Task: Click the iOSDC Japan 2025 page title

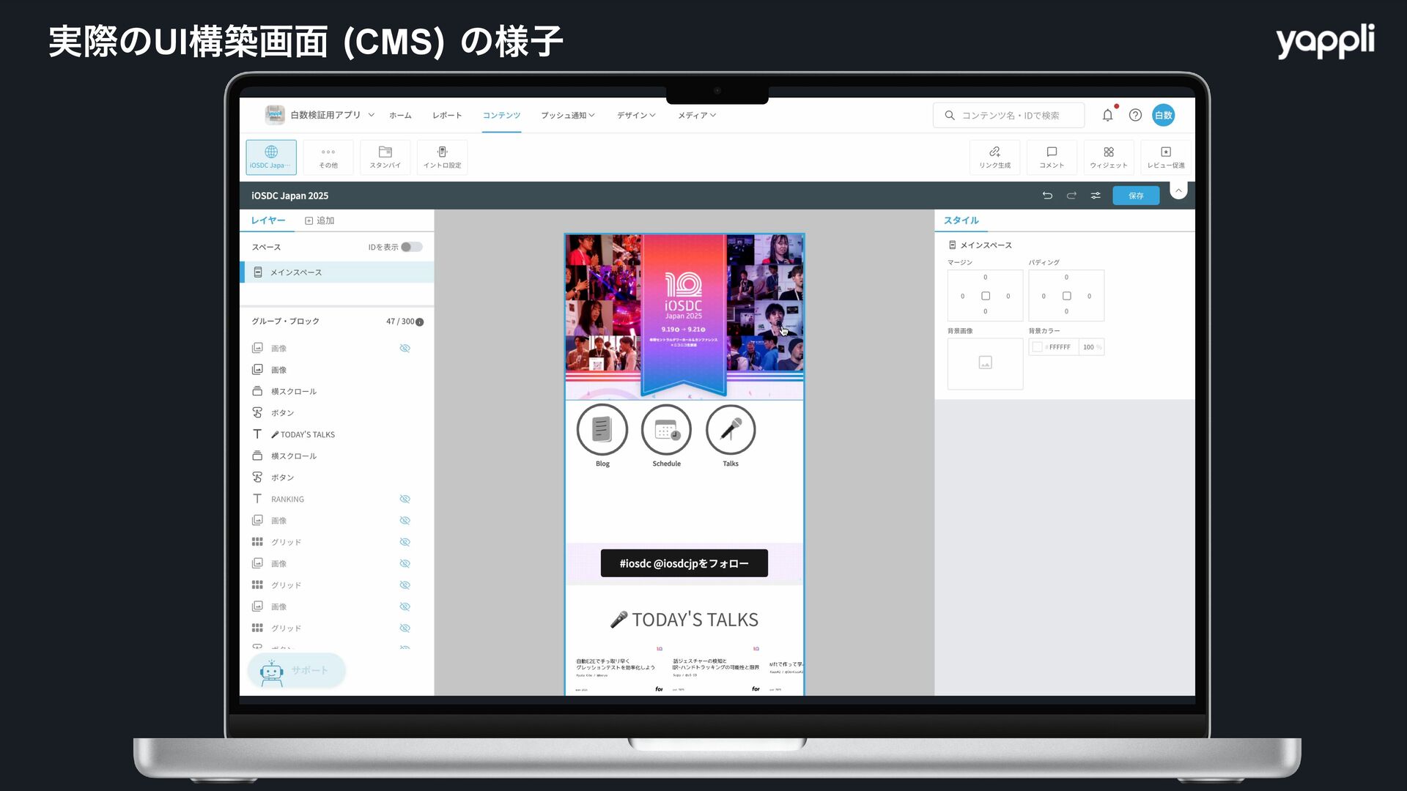Action: click(x=289, y=196)
